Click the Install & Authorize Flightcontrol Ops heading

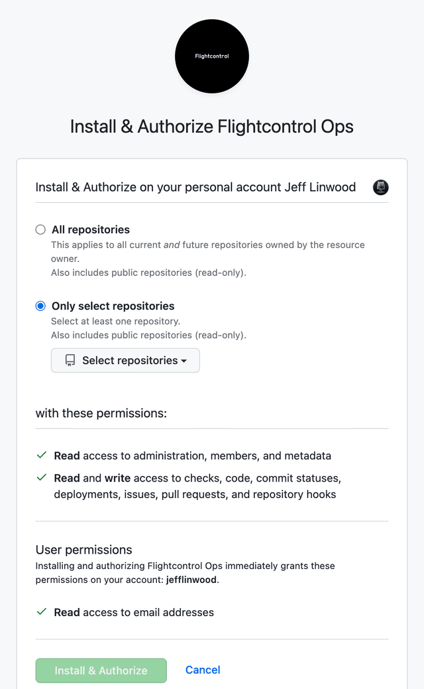[211, 126]
